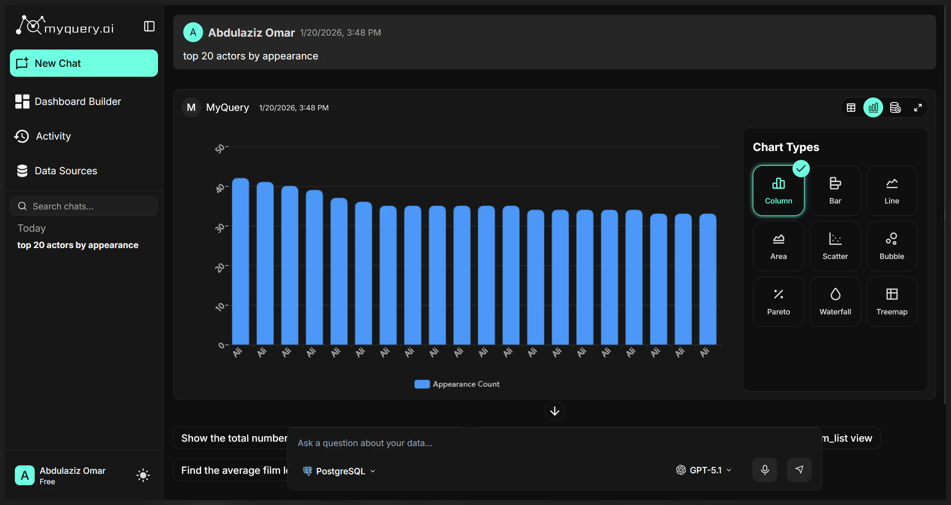Select Bar chart type
The image size is (951, 505).
pyautogui.click(x=835, y=191)
